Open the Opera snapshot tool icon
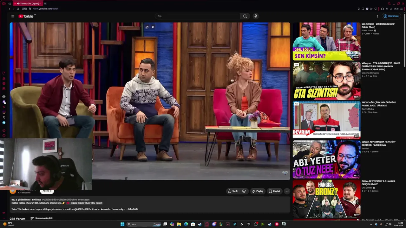This screenshot has width=406, height=228. tap(363, 9)
